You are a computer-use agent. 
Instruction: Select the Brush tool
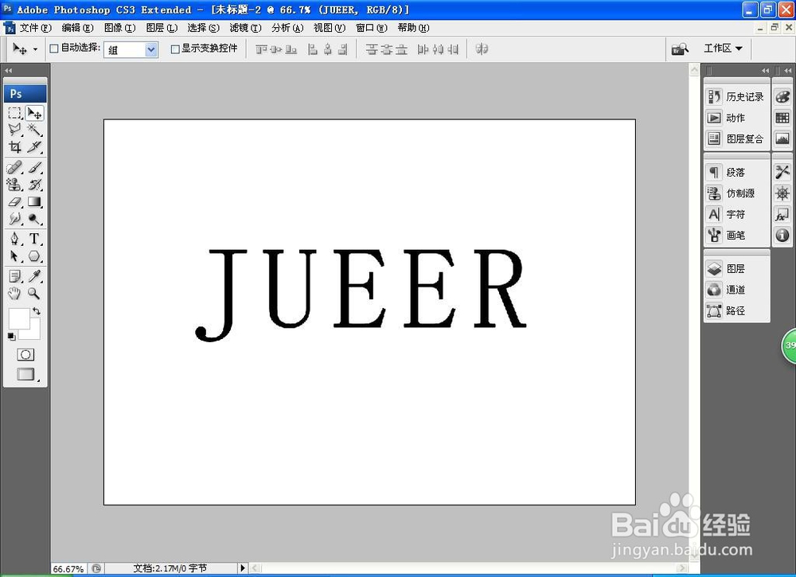[34, 167]
